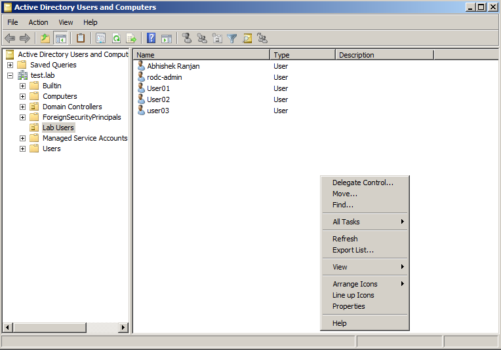Expand the Managed Service Accounts container

22,138
